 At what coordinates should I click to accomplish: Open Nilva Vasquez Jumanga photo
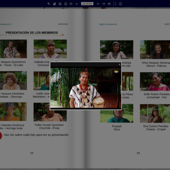(155, 50)
